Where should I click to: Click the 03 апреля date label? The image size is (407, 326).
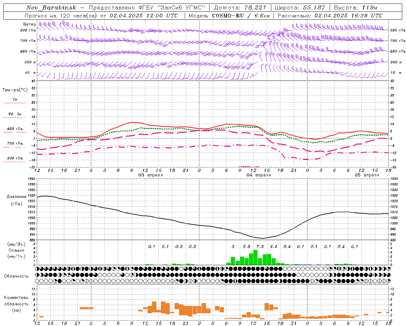151,175
